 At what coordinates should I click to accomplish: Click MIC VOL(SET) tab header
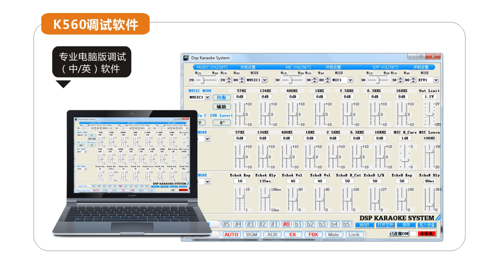(298, 67)
